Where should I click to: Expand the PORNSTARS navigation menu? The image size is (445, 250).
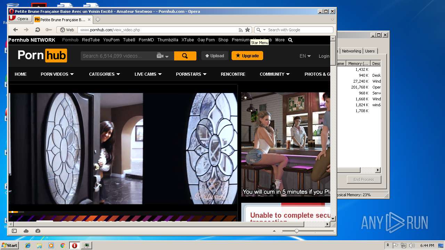click(x=191, y=74)
